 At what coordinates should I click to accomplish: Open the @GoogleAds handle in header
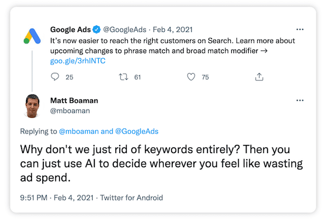(x=122, y=29)
